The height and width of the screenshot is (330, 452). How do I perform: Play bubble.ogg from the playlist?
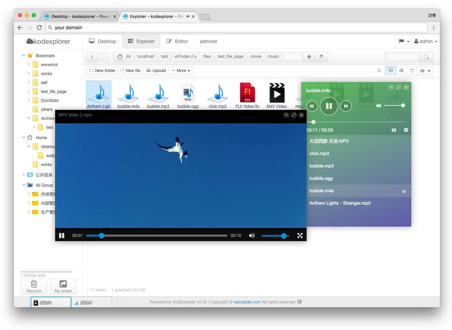coord(356,178)
